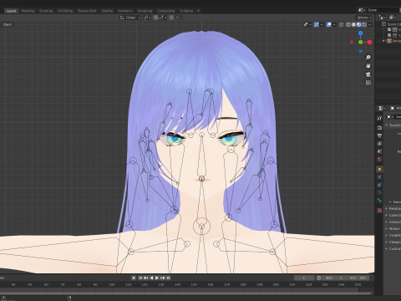Open the Animation workspace tab
401x301 pixels.
(125, 11)
